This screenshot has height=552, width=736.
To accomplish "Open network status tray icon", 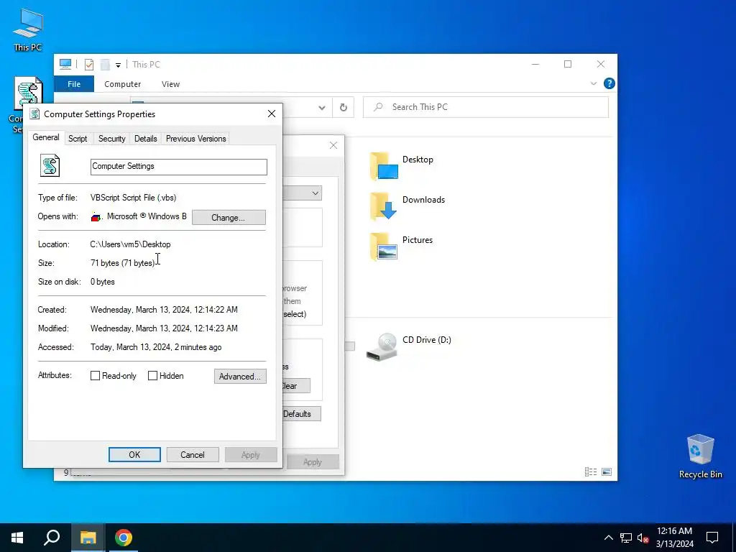I will tap(626, 538).
